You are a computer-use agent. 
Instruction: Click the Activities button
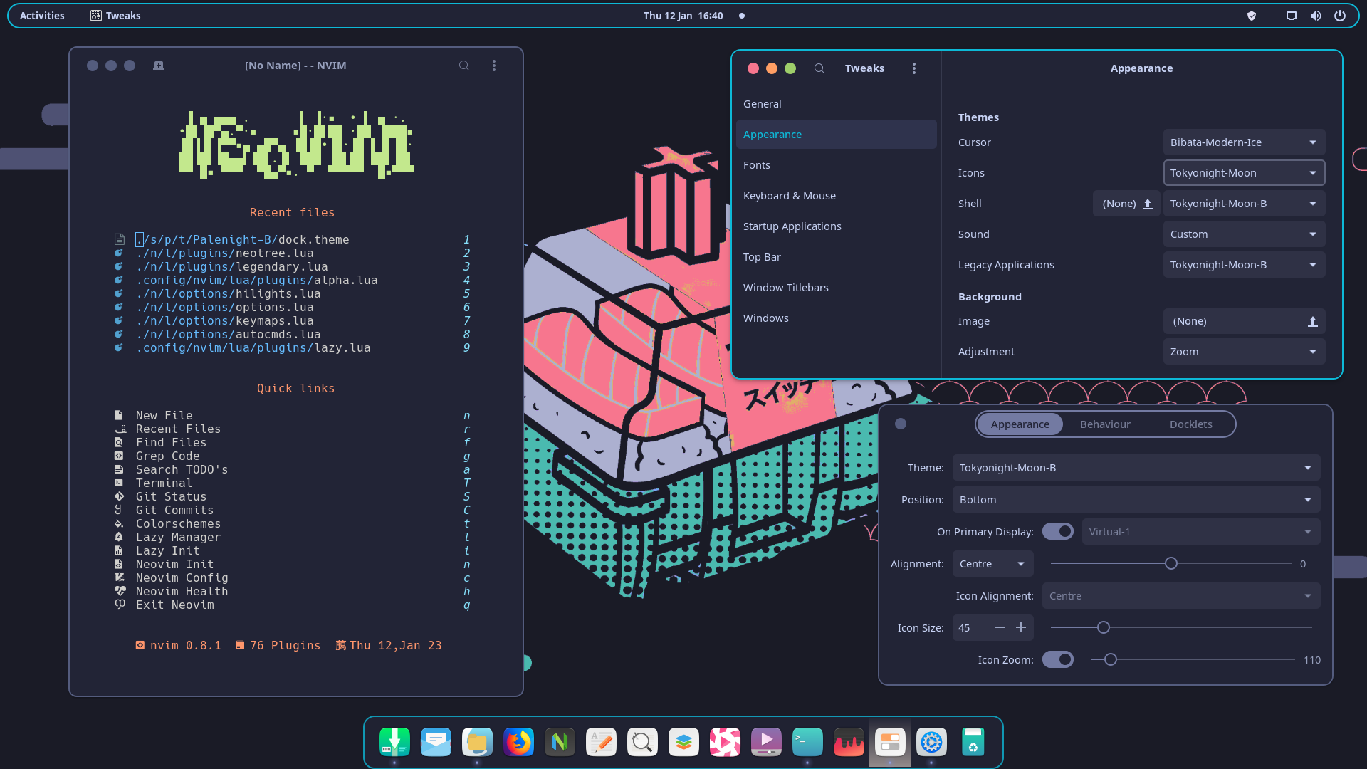point(42,16)
